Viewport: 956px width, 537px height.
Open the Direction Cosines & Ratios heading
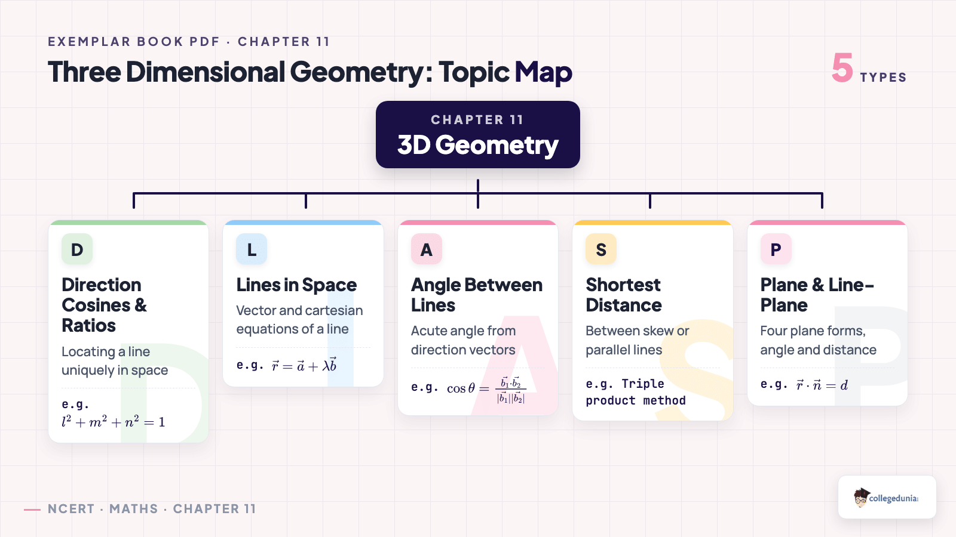pyautogui.click(x=105, y=305)
